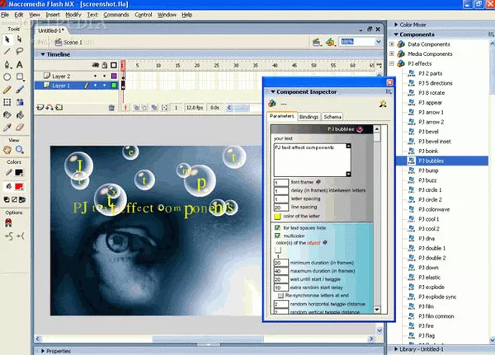Image resolution: width=495 pixels, height=355 pixels.
Task: Choose the Lasso tool
Action: 21,51
